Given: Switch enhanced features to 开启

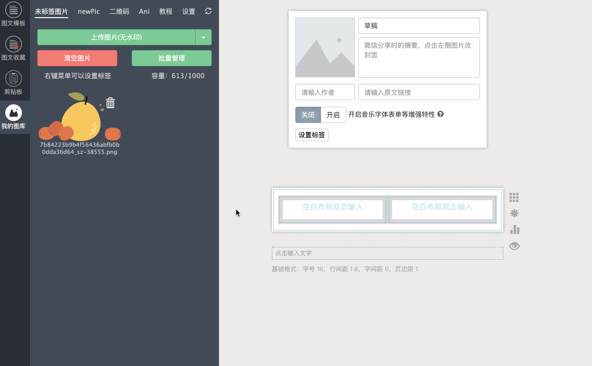Looking at the screenshot, I should tap(333, 115).
